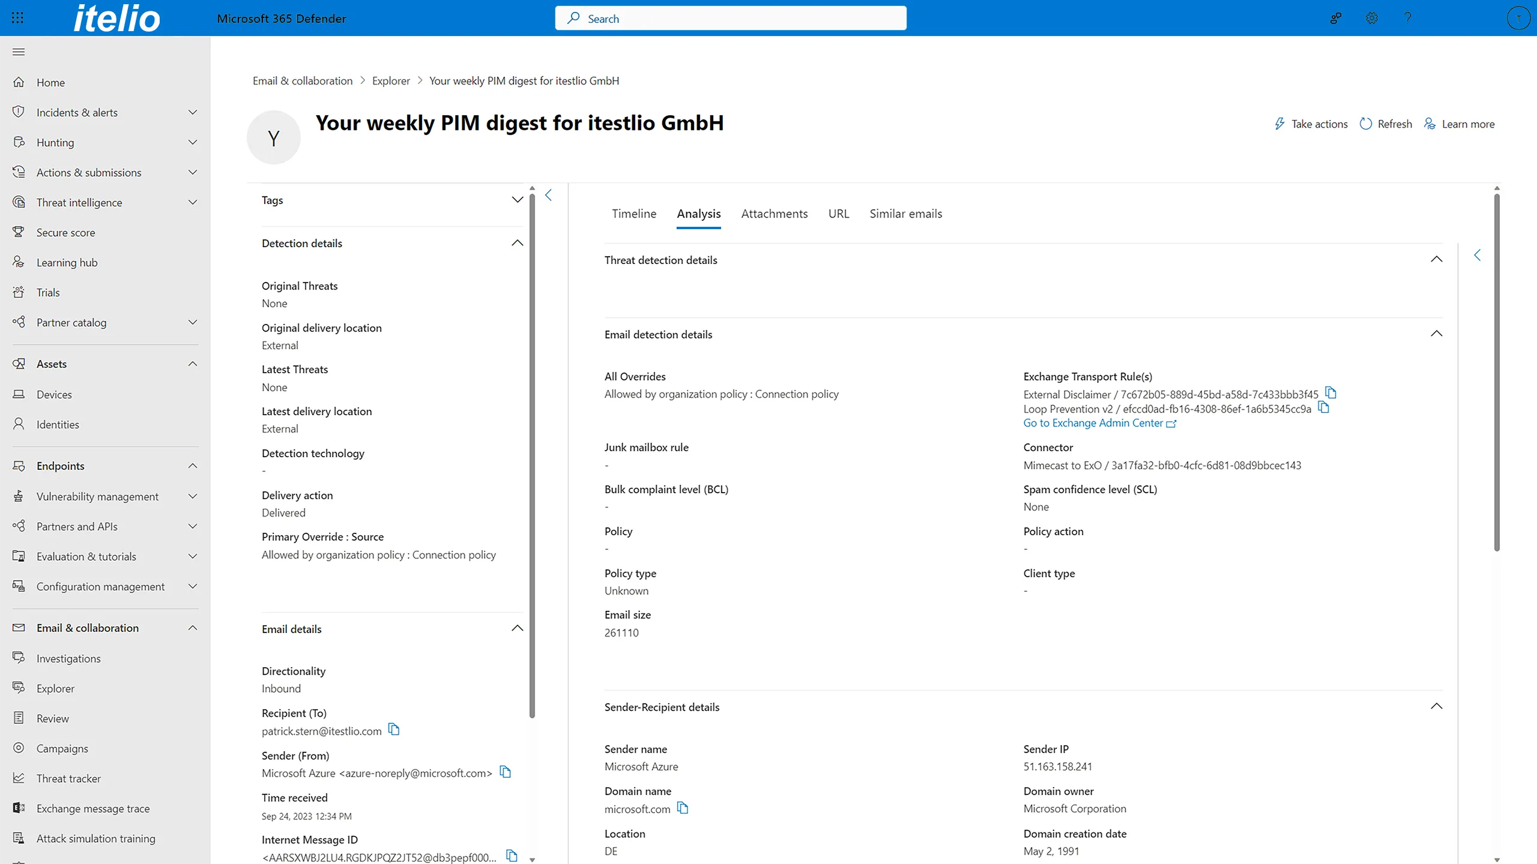Click the Review icon in sidebar

(19, 718)
